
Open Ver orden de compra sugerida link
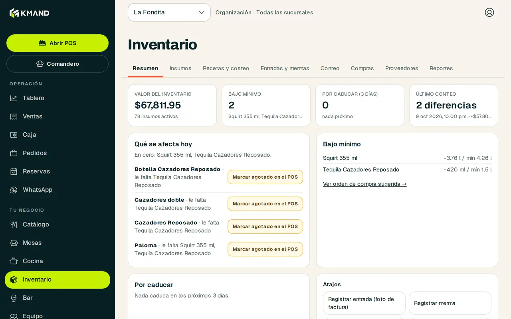coord(365,184)
